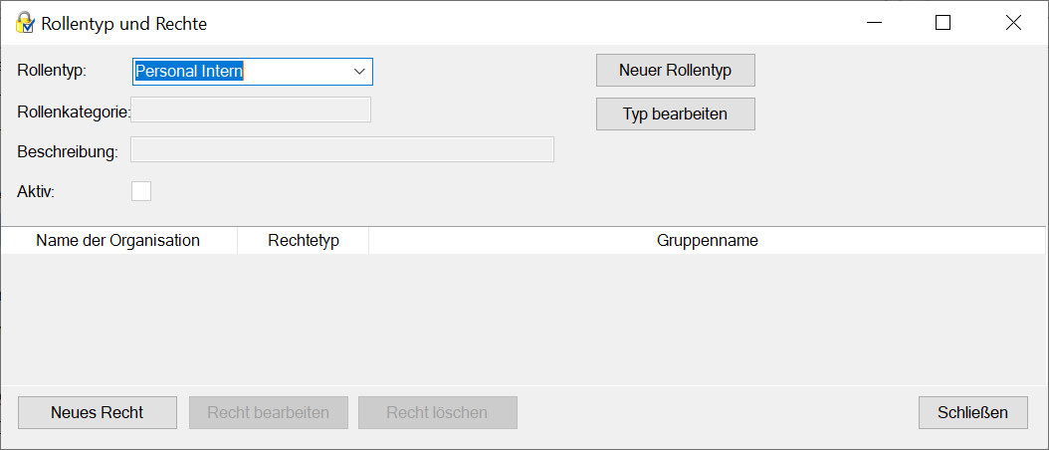The image size is (1049, 450).
Task: Select the Rechtetyp column header
Action: click(304, 241)
